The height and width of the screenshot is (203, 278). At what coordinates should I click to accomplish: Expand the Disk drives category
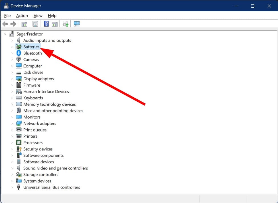click(x=12, y=72)
